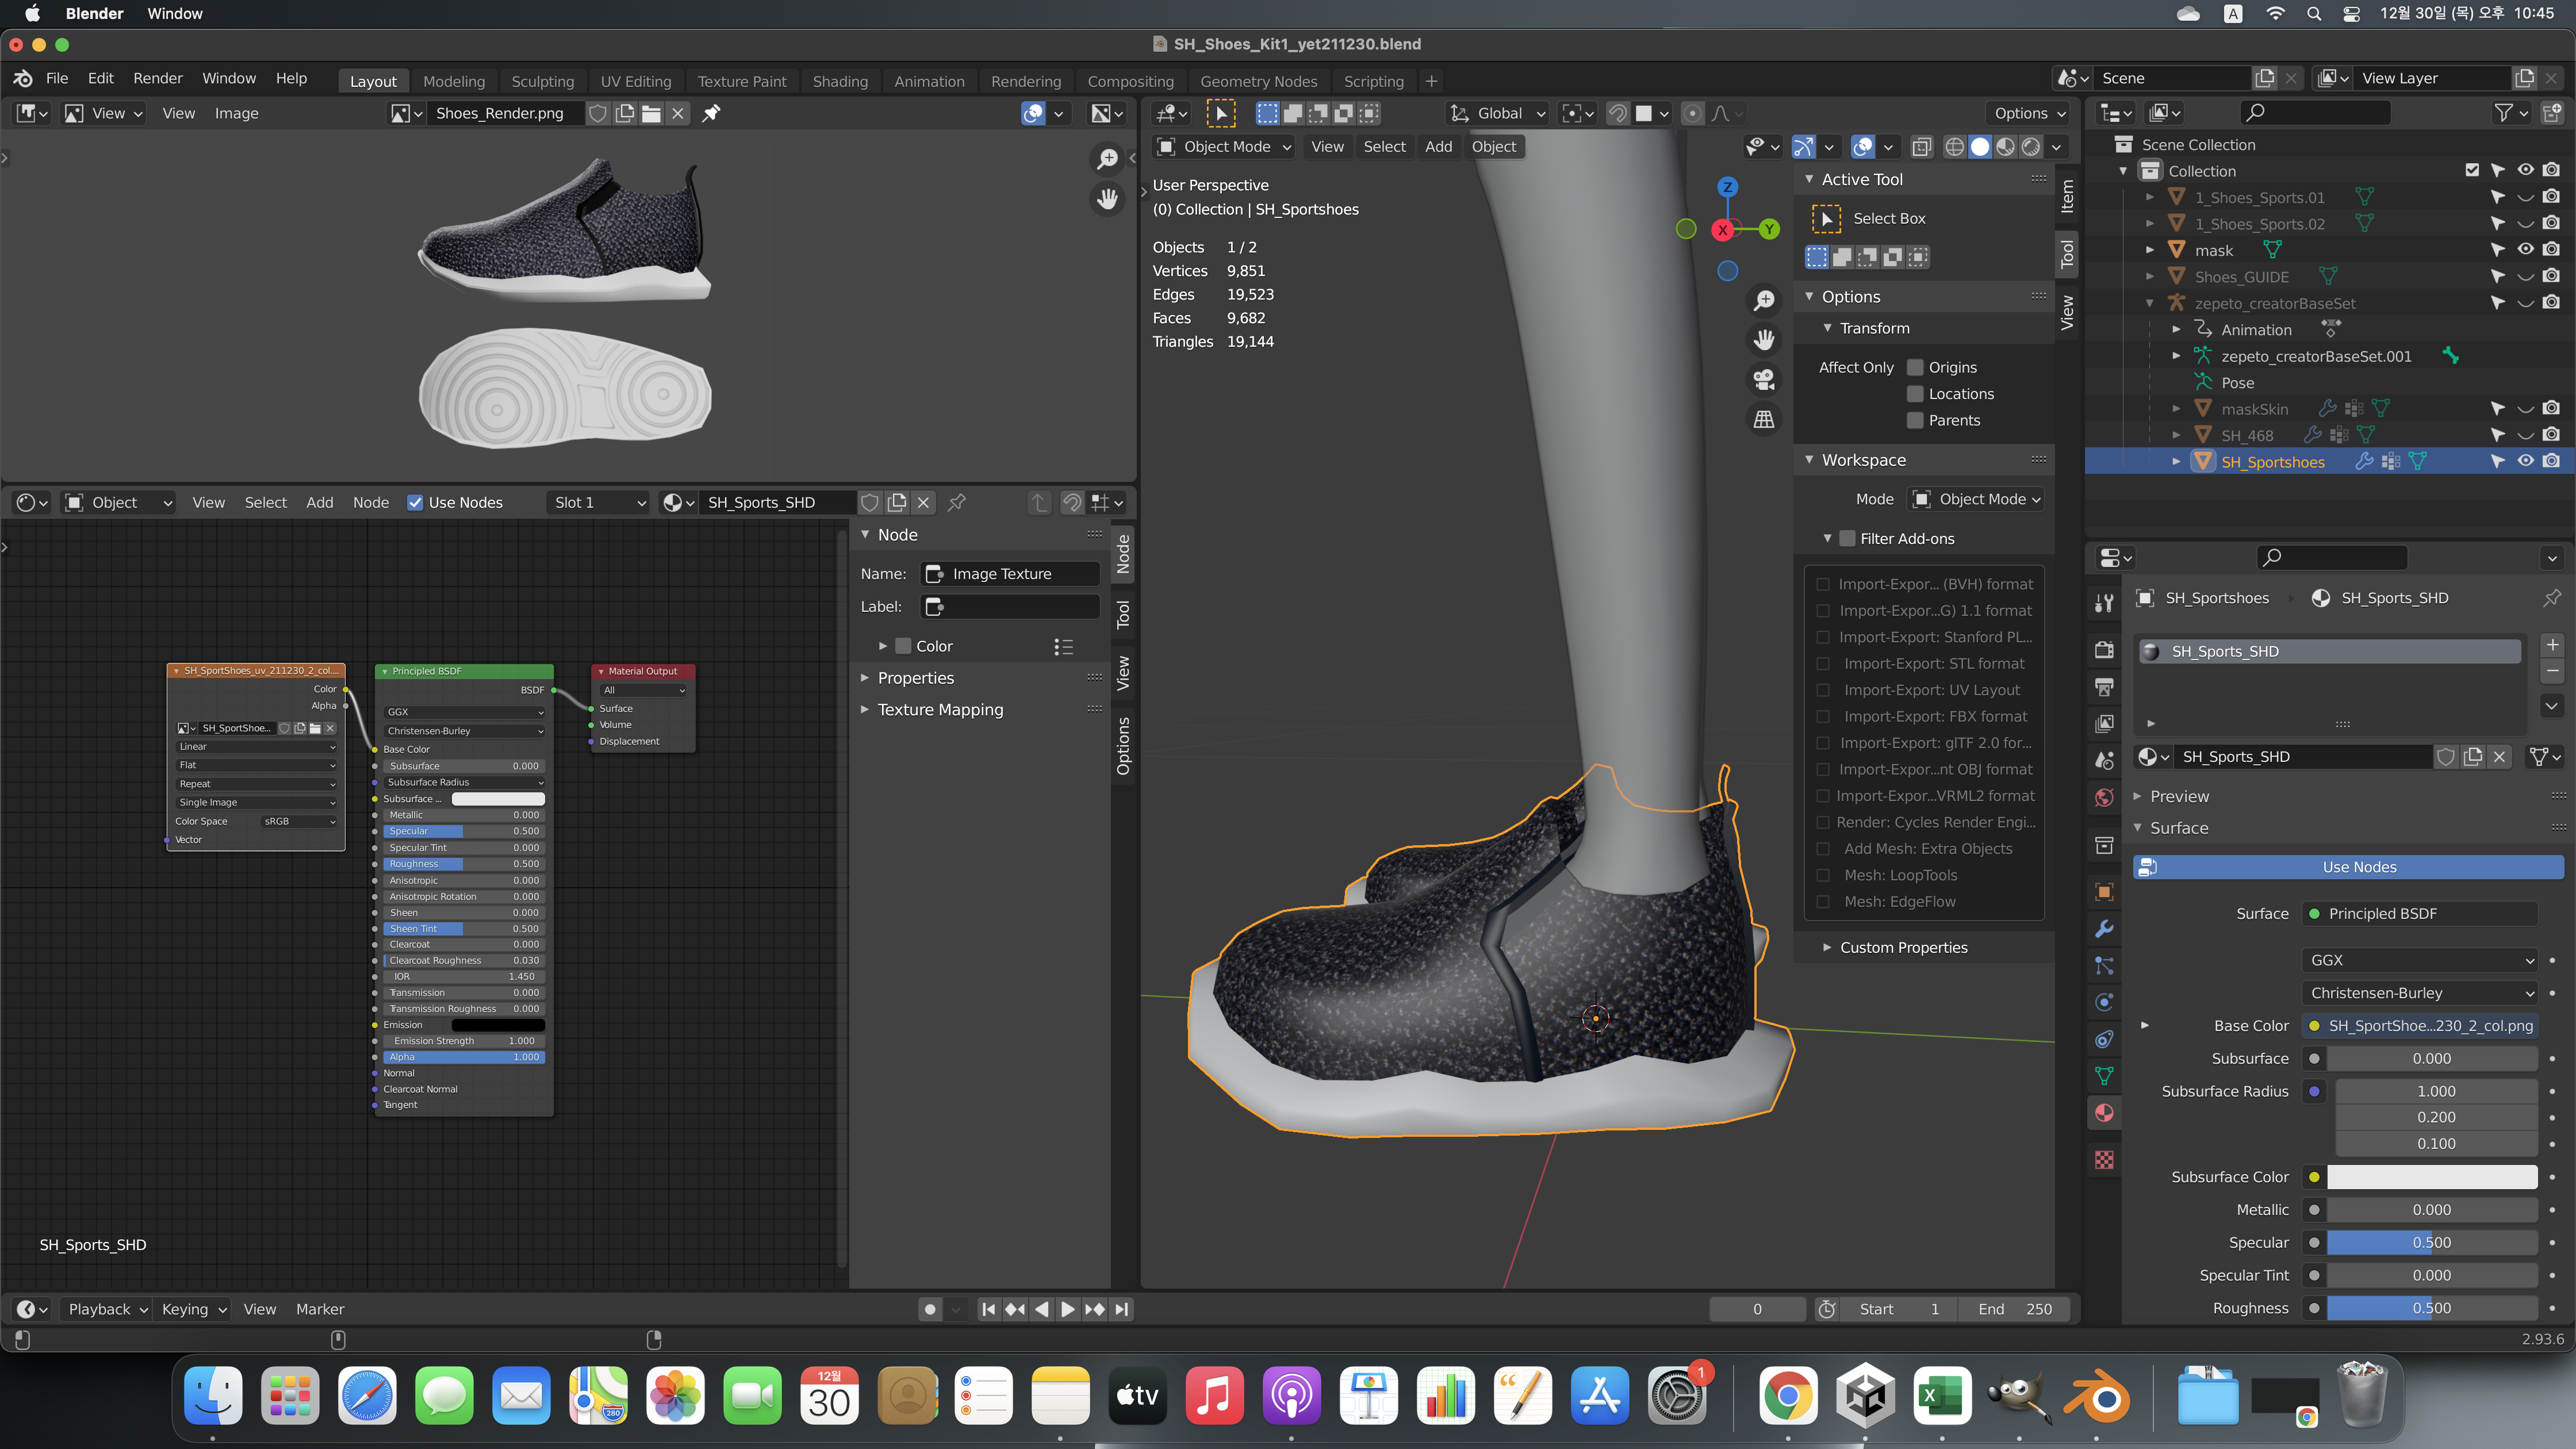Open the Output properties tab
The image size is (2576, 1449).
tap(2104, 687)
